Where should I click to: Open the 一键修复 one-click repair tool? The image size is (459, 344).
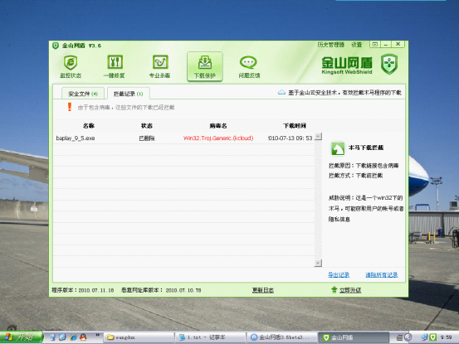(115, 66)
